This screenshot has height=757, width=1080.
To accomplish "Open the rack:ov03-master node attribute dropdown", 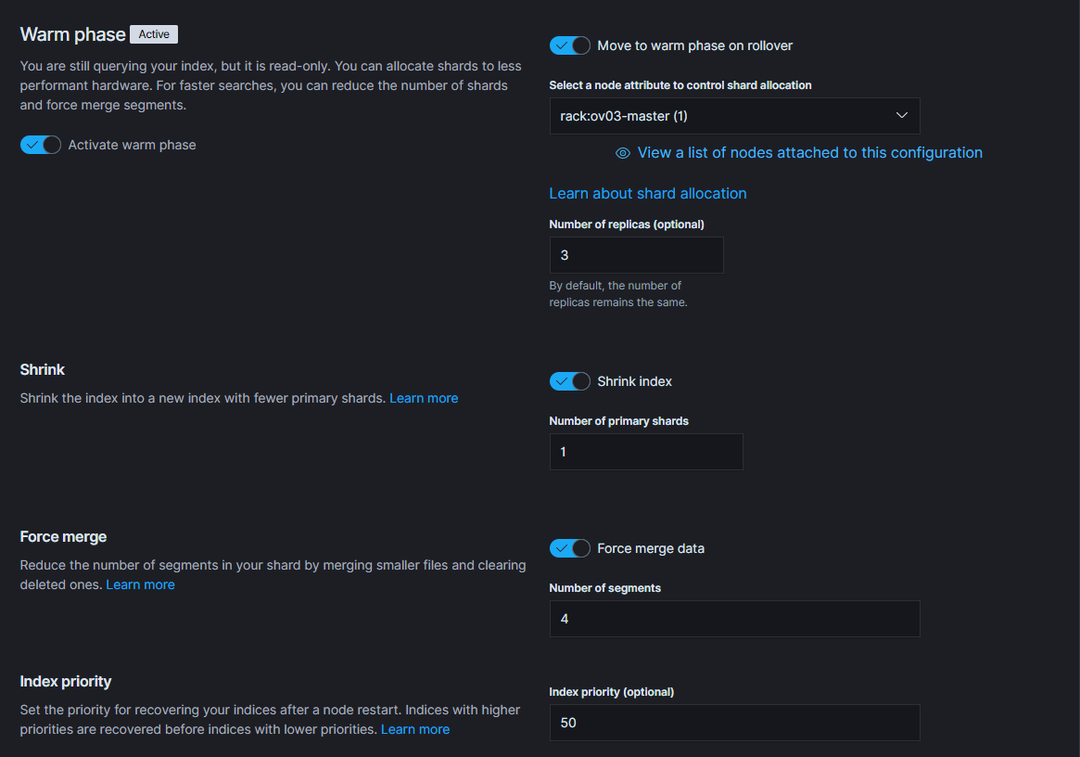I will (734, 116).
